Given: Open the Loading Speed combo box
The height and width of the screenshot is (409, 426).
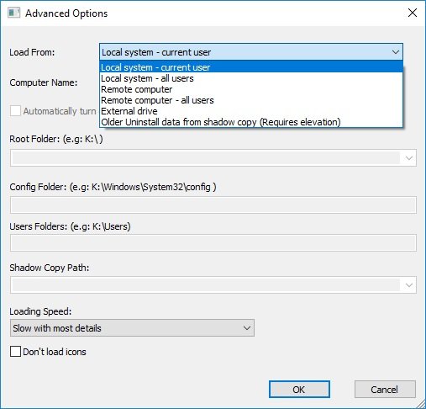Looking at the screenshot, I should (132, 327).
